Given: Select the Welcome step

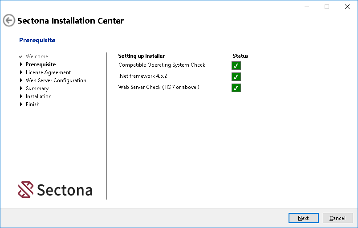Looking at the screenshot, I should [x=37, y=56].
